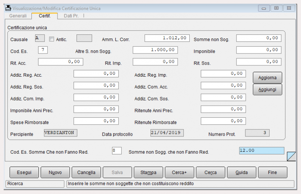
Task: Edit the Amm. L. Corr. amount field
Action: click(x=167, y=38)
